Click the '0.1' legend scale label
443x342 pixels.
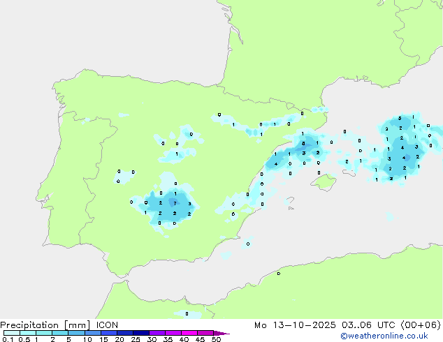point(8,339)
